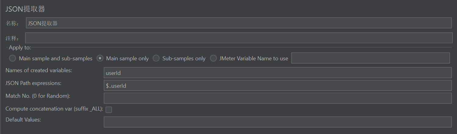Click the 注释 label

point(12,38)
